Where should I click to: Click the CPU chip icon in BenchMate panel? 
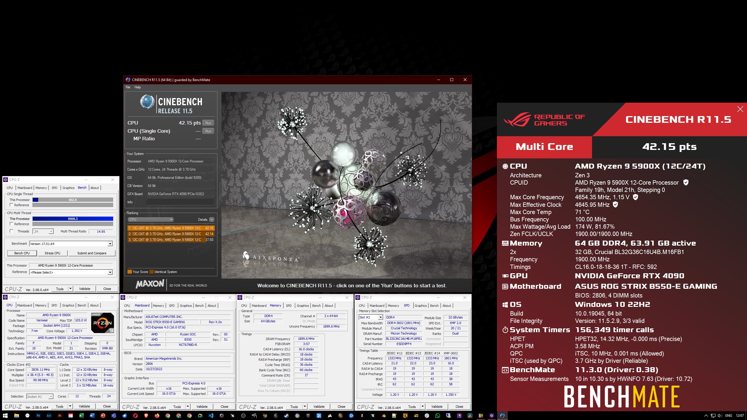(505, 166)
